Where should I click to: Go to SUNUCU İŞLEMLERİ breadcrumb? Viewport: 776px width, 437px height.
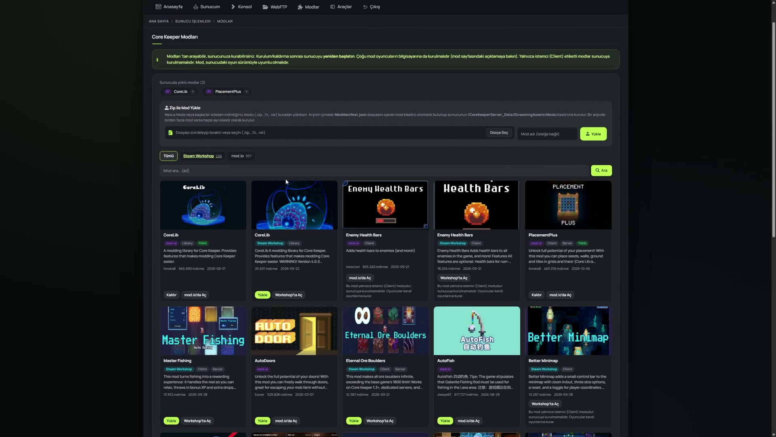(x=193, y=21)
